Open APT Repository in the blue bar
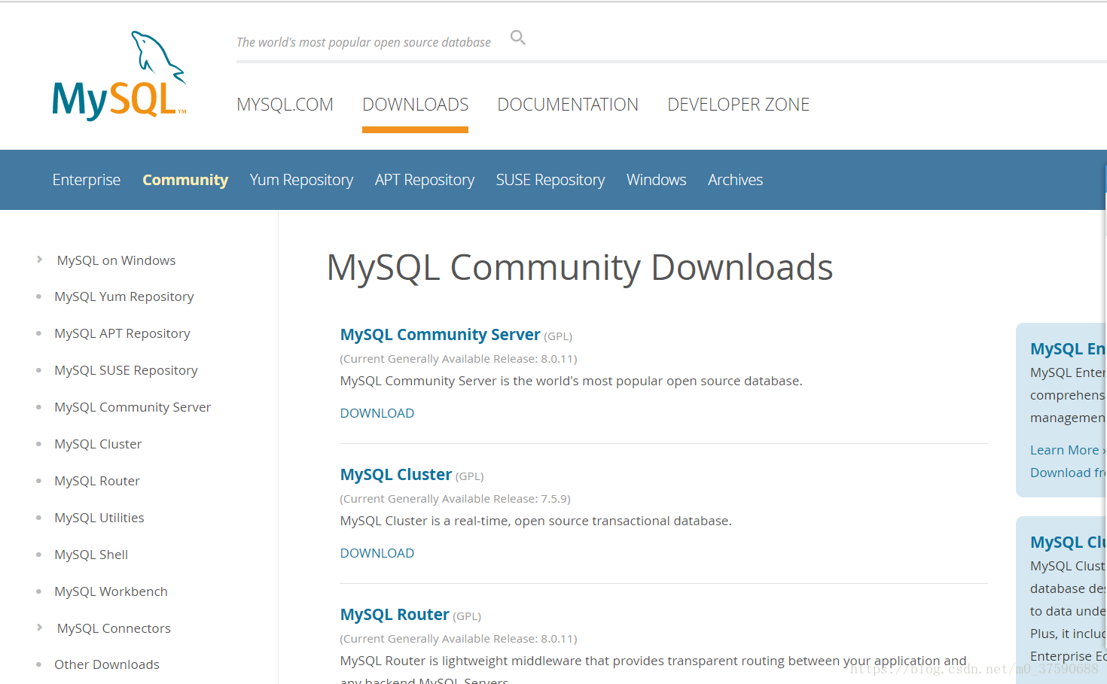1107x684 pixels. point(425,180)
